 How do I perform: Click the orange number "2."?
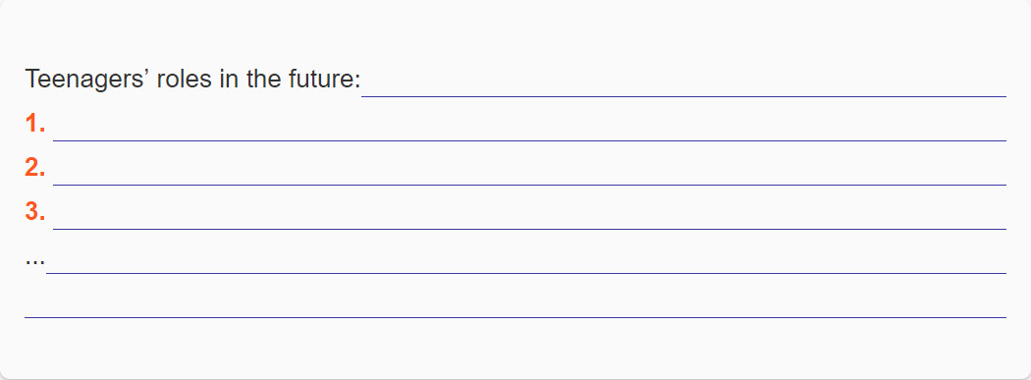[35, 168]
